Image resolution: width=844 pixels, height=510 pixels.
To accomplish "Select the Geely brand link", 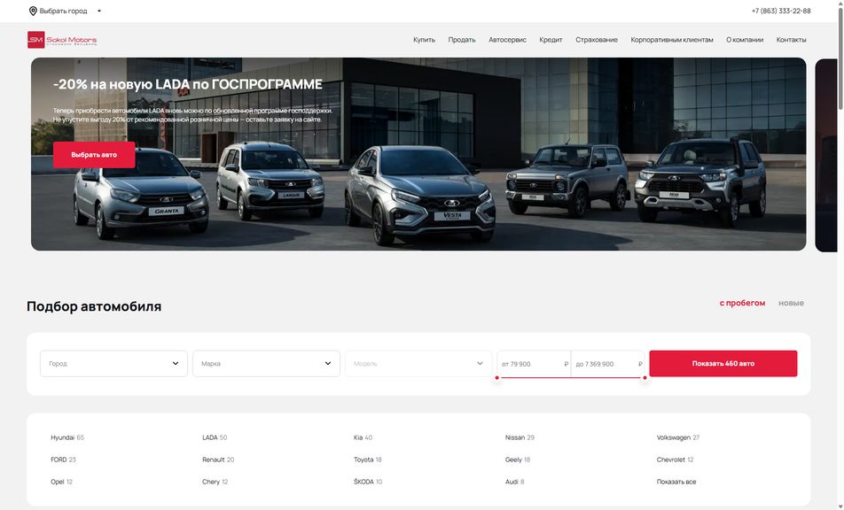I will click(517, 460).
